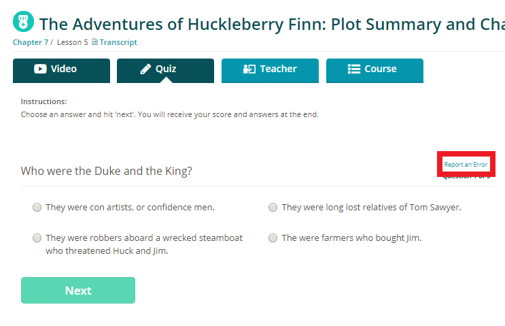The image size is (505, 326).
Task: Choose the 'long lost relatives of Tom Sawyer' radio button
Action: (273, 208)
